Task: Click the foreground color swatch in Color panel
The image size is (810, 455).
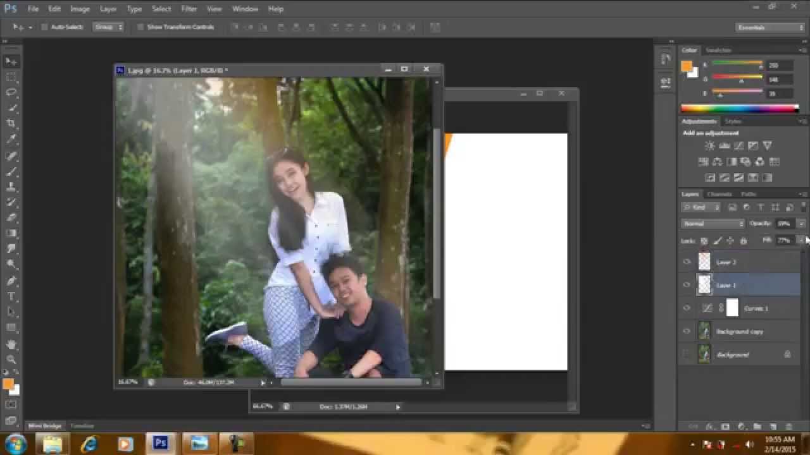Action: click(687, 66)
